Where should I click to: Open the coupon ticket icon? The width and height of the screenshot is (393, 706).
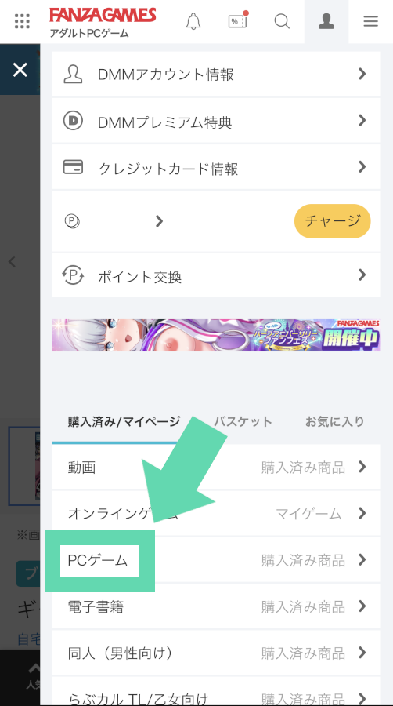coord(238,20)
